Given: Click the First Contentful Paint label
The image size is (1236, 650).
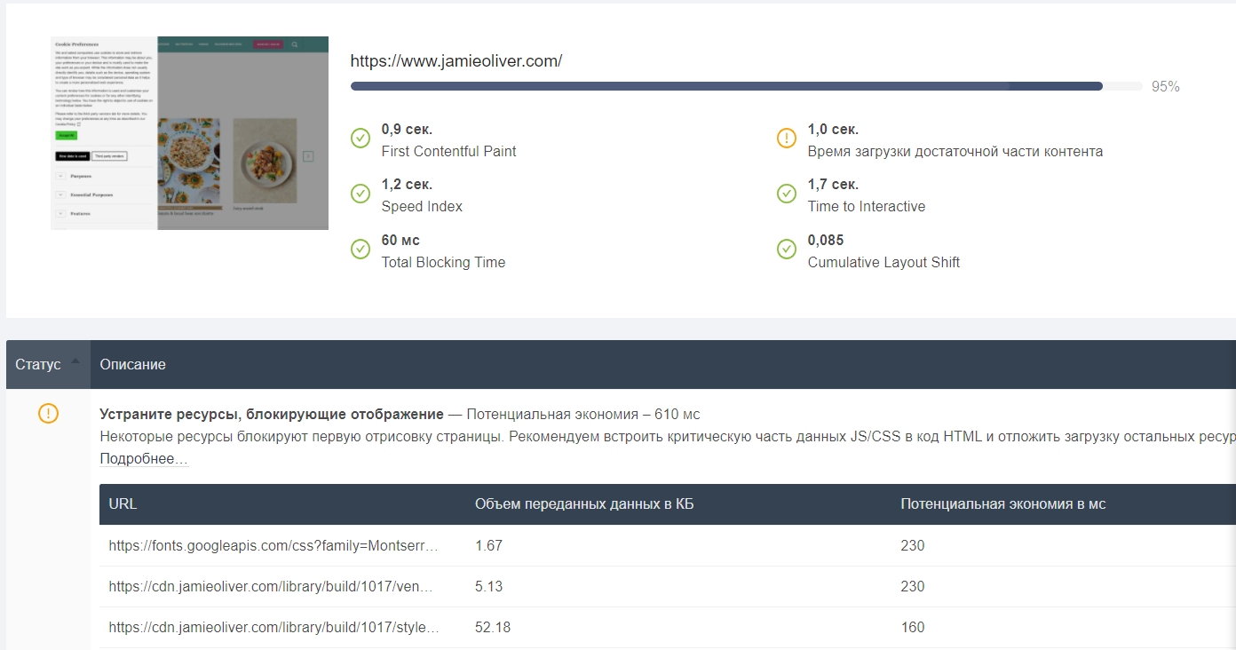Looking at the screenshot, I should [x=448, y=151].
